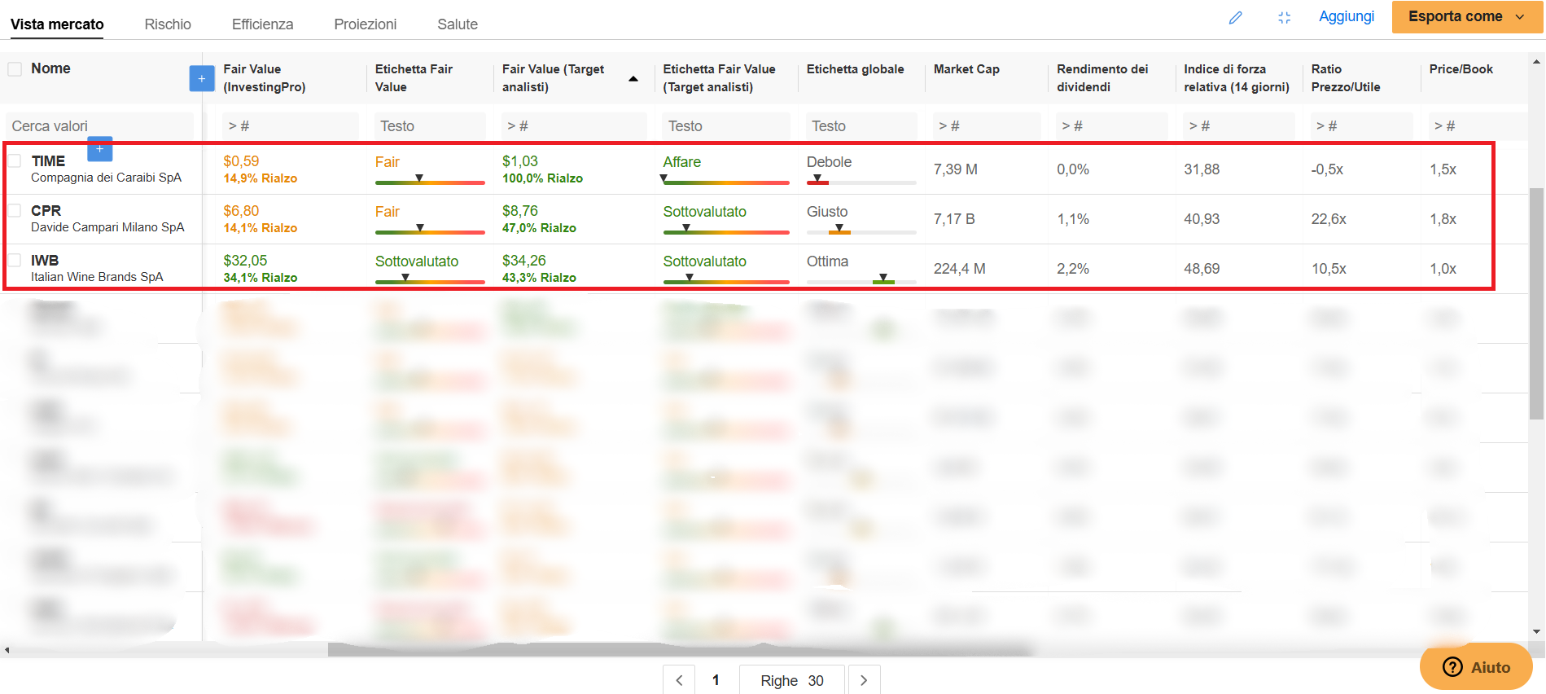Screen dimensions: 1546x694
Task: Click the Etichetta Fair Value (Target analisti) Testo filter
Action: (x=726, y=126)
